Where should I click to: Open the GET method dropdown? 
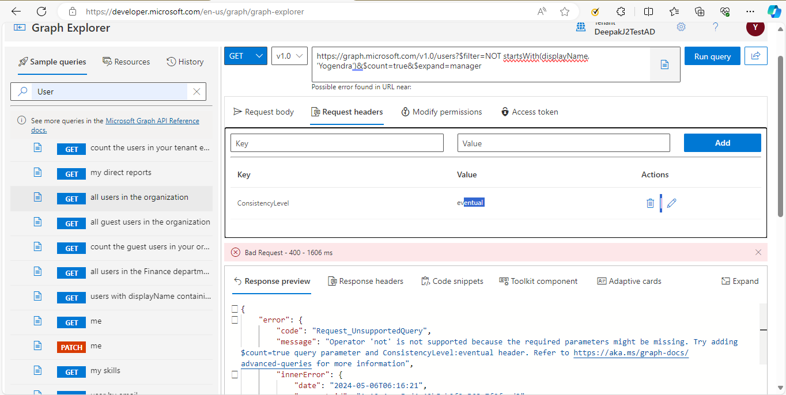point(245,56)
